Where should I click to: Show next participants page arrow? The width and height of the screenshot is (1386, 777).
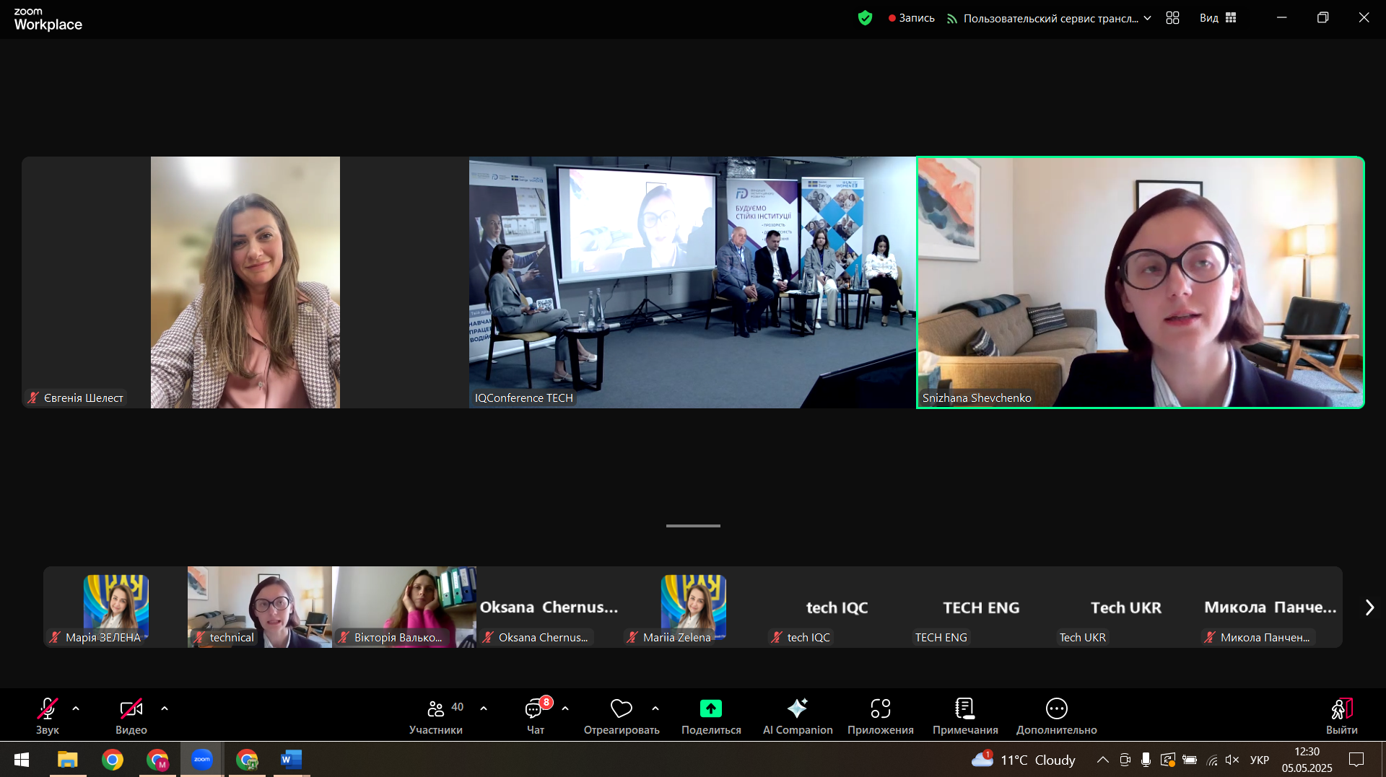1369,607
